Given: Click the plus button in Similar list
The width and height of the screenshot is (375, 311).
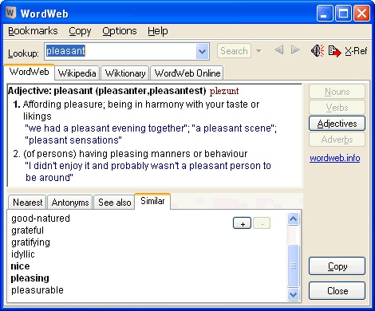Looking at the screenshot, I should click(x=242, y=223).
